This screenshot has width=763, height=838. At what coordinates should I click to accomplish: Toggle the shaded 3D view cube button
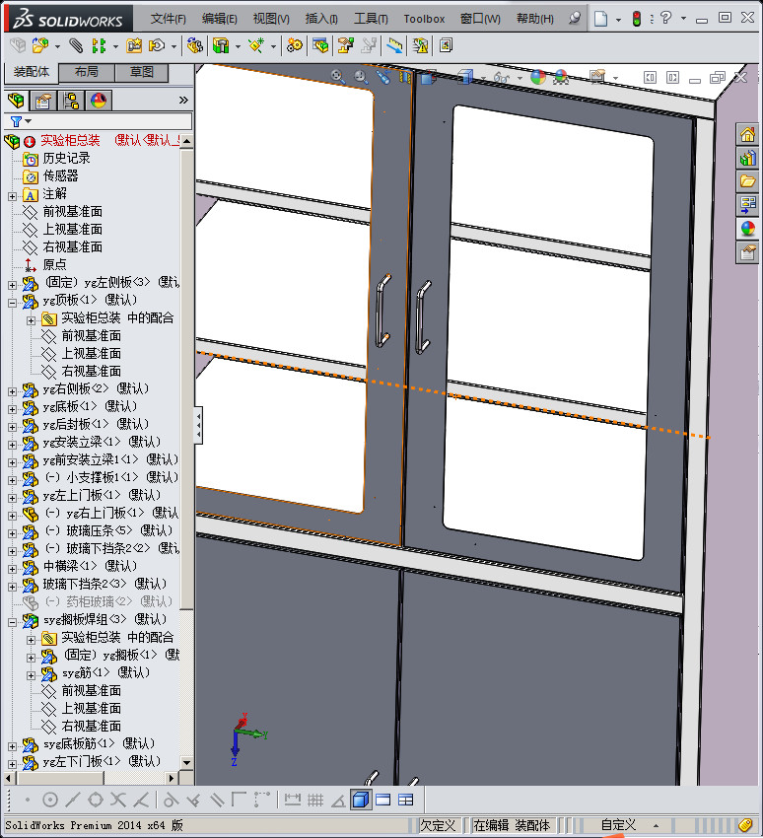click(361, 800)
